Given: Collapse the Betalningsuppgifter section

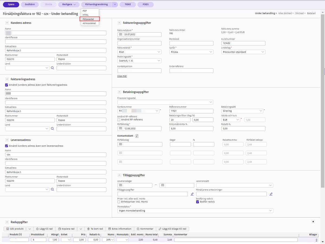Looking at the screenshot, I should [119, 92].
